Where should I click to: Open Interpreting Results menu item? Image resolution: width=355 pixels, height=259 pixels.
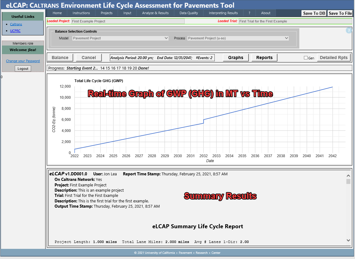point(223,13)
